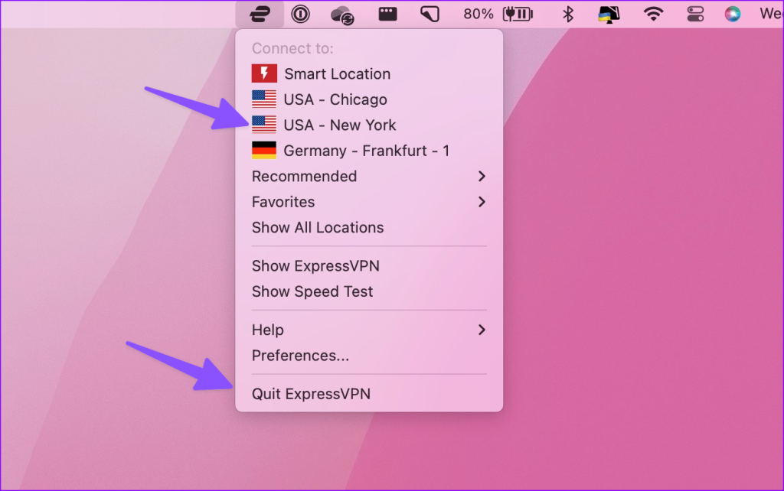Expand the Recommended chevron arrow

pos(482,177)
